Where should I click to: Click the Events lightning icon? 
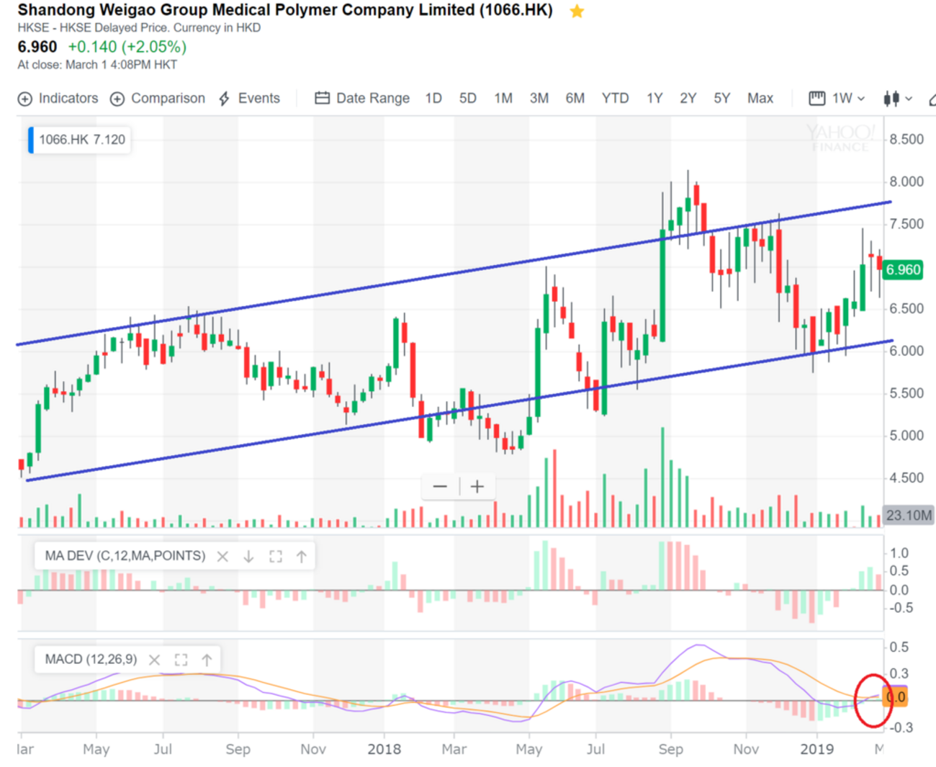click(225, 99)
